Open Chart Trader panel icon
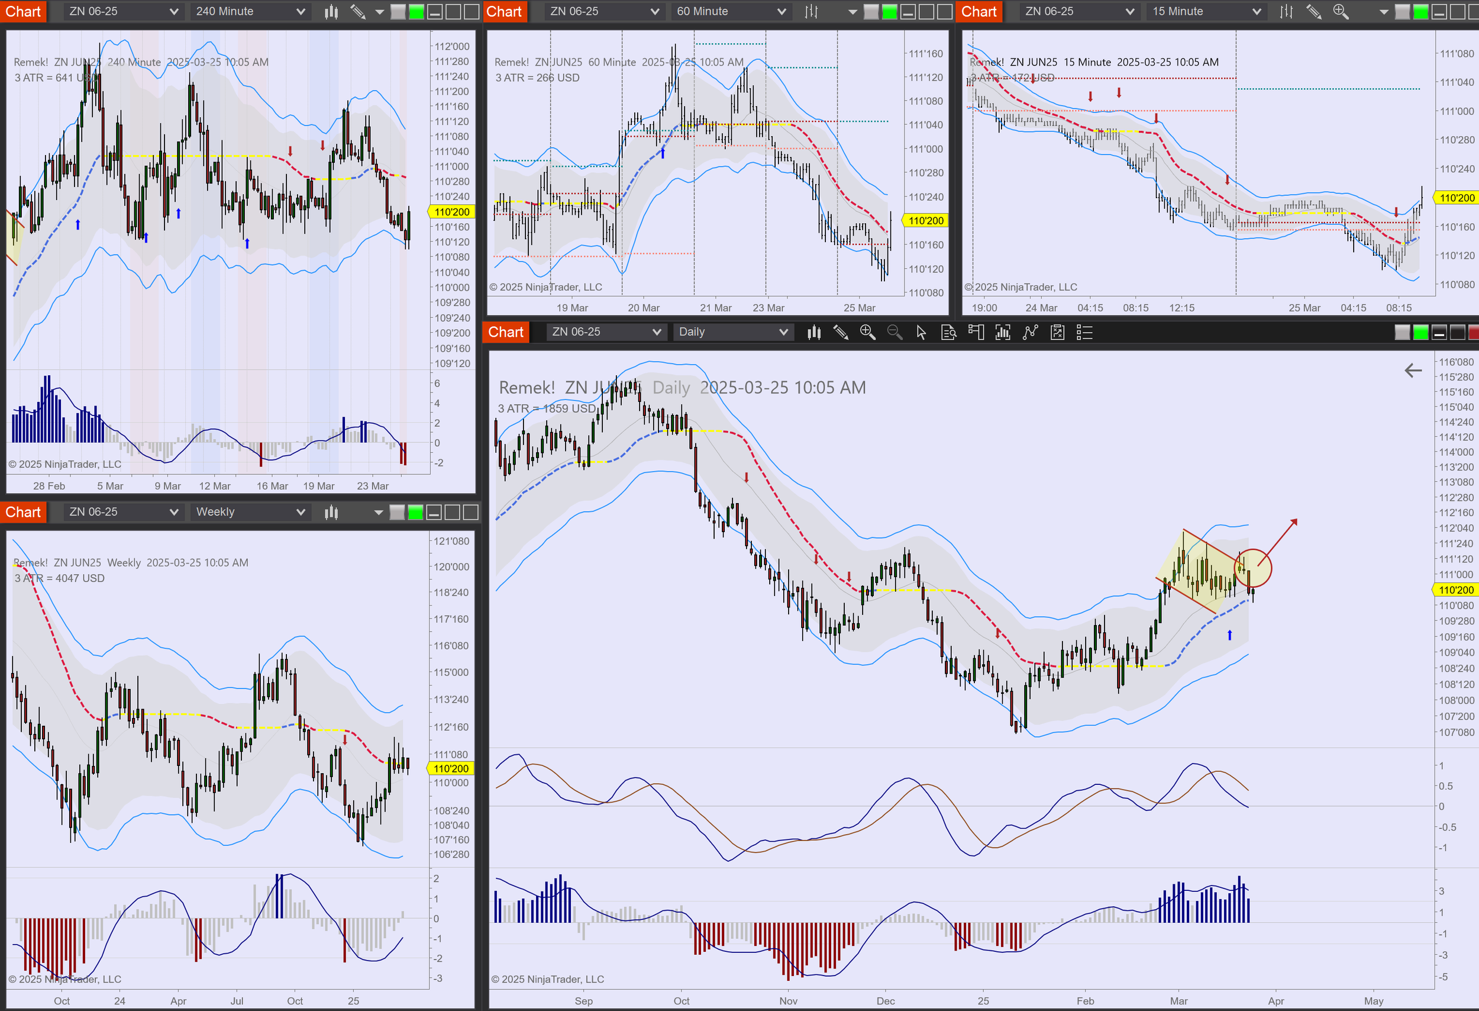 [x=976, y=332]
